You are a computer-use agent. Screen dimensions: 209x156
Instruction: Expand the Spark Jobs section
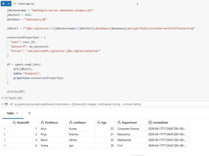tap(3, 98)
